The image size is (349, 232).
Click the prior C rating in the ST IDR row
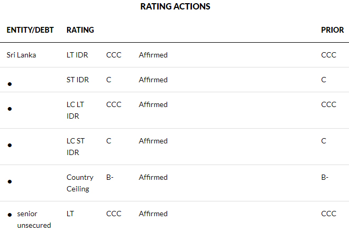point(324,80)
